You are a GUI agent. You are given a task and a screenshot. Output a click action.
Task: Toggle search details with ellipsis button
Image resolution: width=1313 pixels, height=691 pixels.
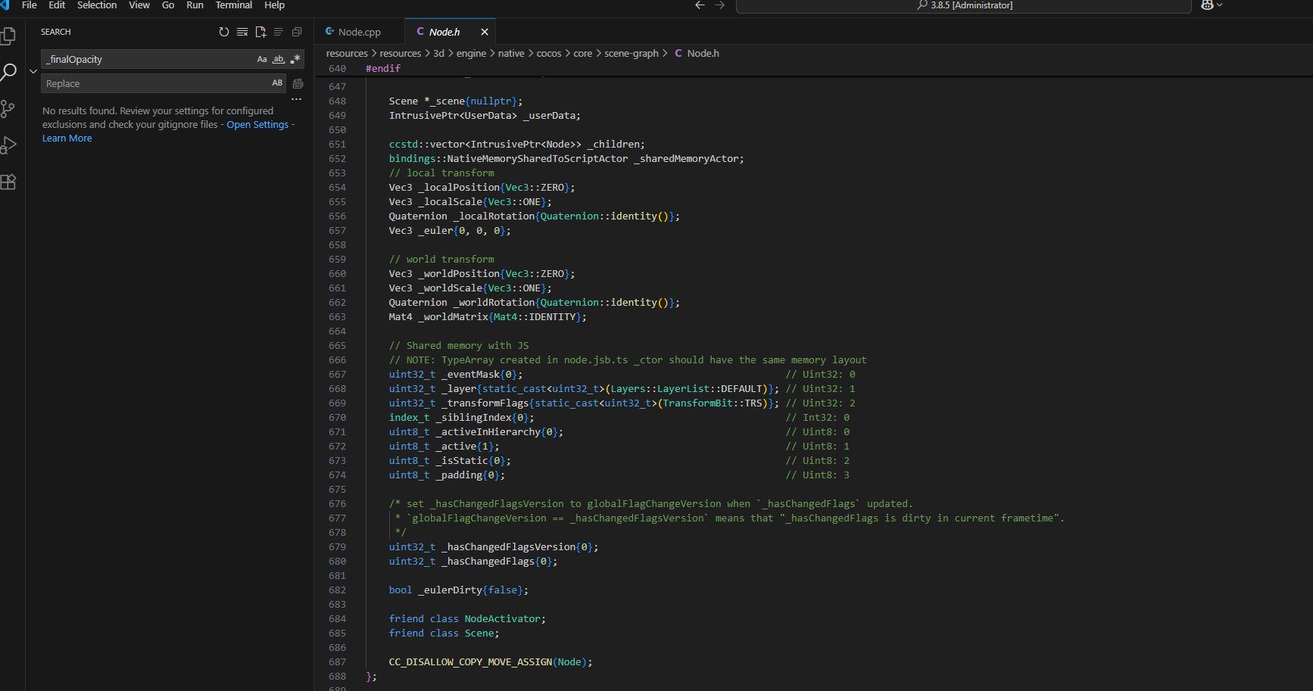click(296, 99)
